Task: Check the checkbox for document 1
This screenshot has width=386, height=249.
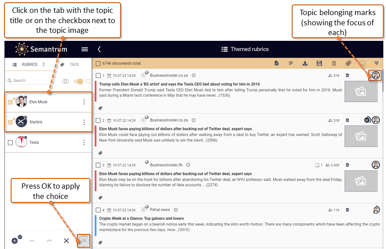Action: tap(98, 75)
